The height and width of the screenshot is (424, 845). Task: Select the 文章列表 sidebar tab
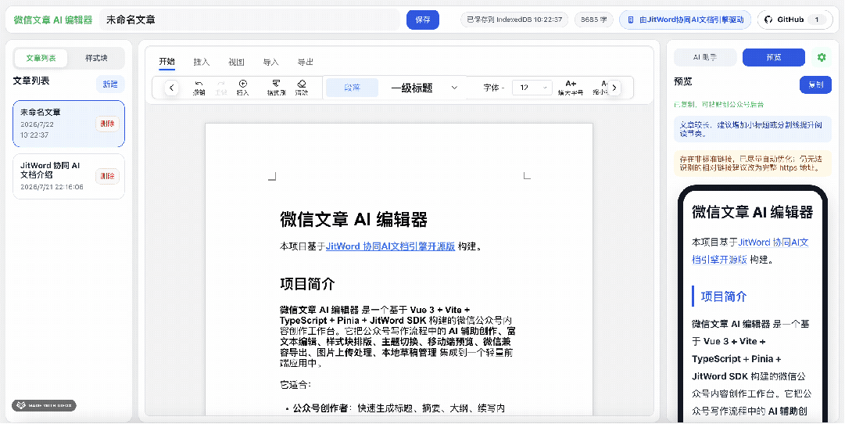click(41, 58)
